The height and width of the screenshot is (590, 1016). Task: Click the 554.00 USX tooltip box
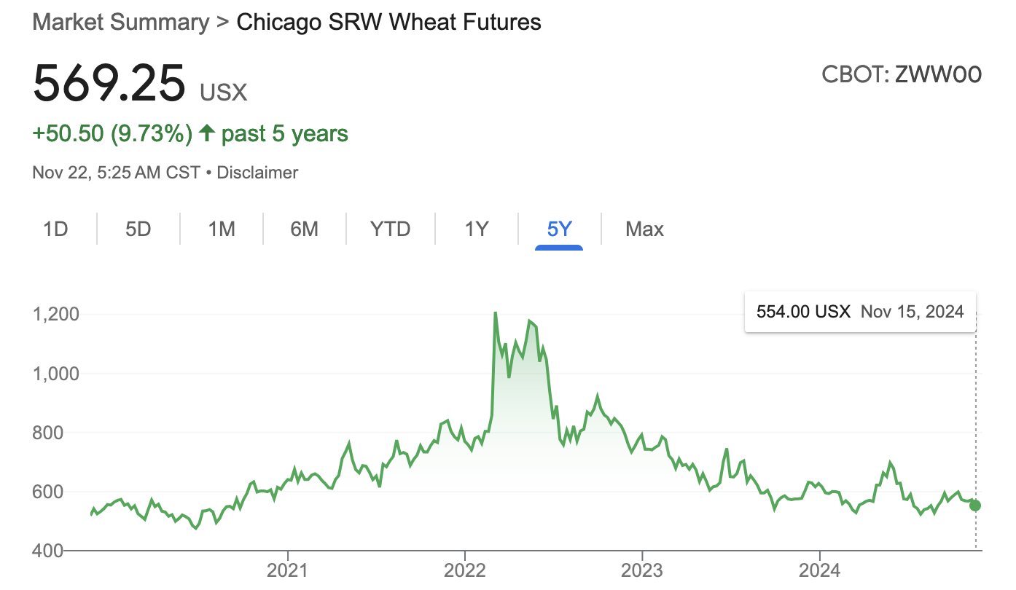click(860, 312)
